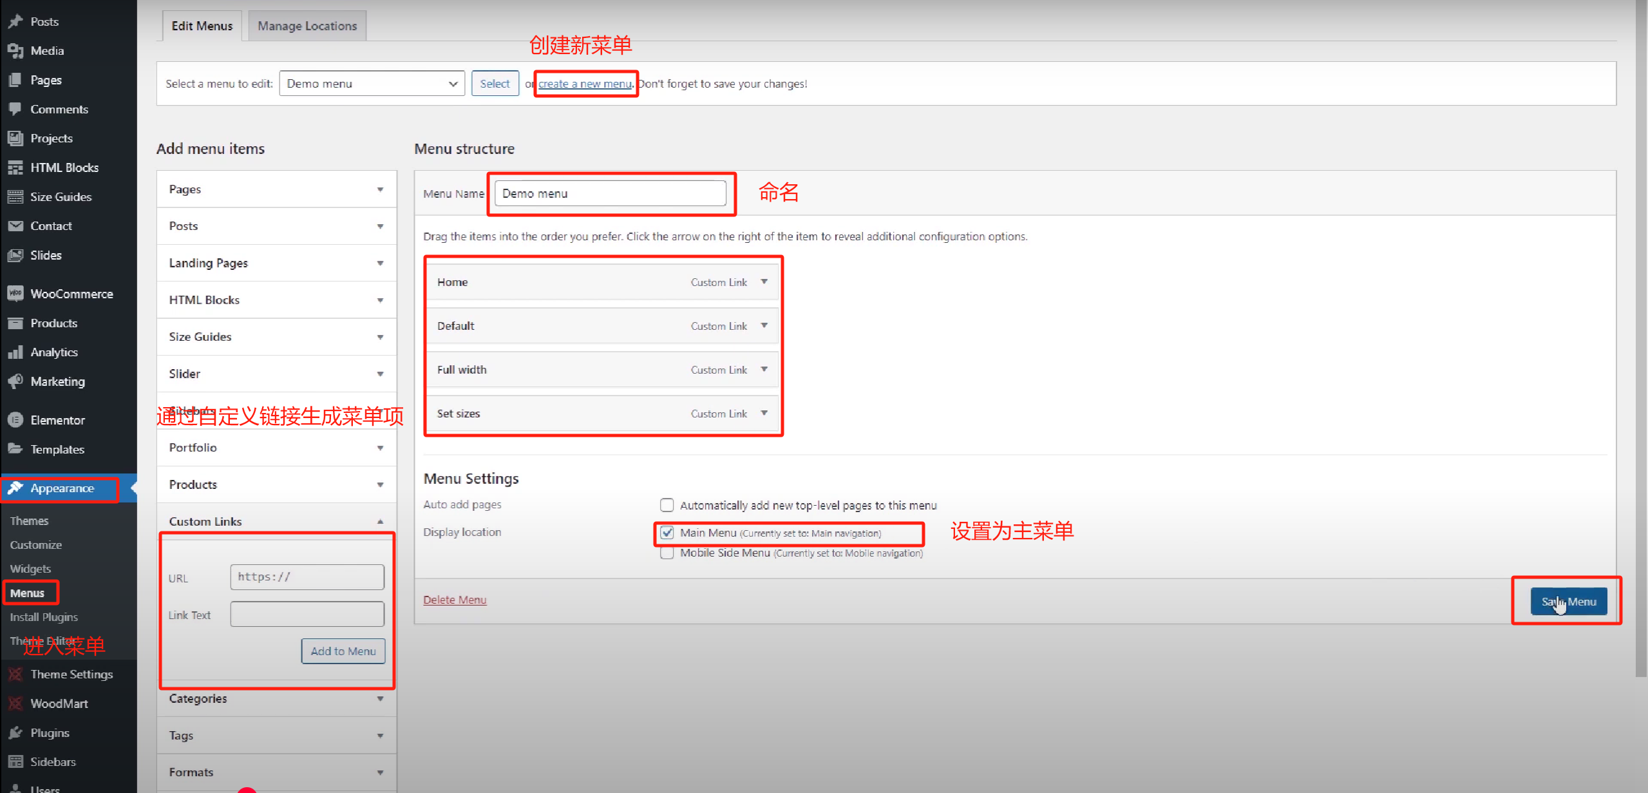Uncheck Main Menu display location

(667, 533)
